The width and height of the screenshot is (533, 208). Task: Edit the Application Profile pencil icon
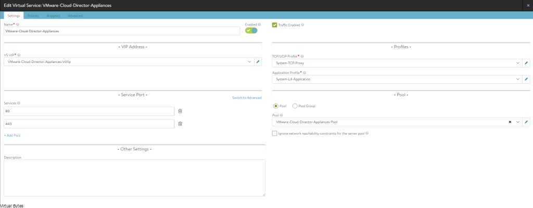click(526, 79)
